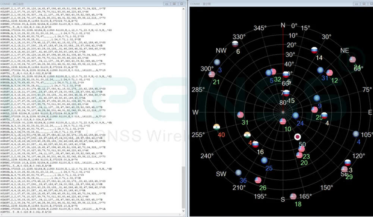Viewport: 373px width, 217px height.
Task: Select Galileo satellite number 25
Action: (264, 160)
